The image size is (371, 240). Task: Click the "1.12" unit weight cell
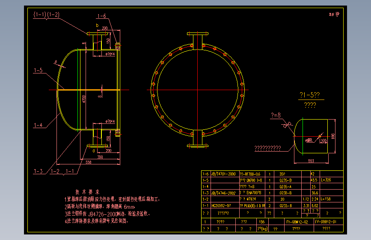[x=306, y=199]
